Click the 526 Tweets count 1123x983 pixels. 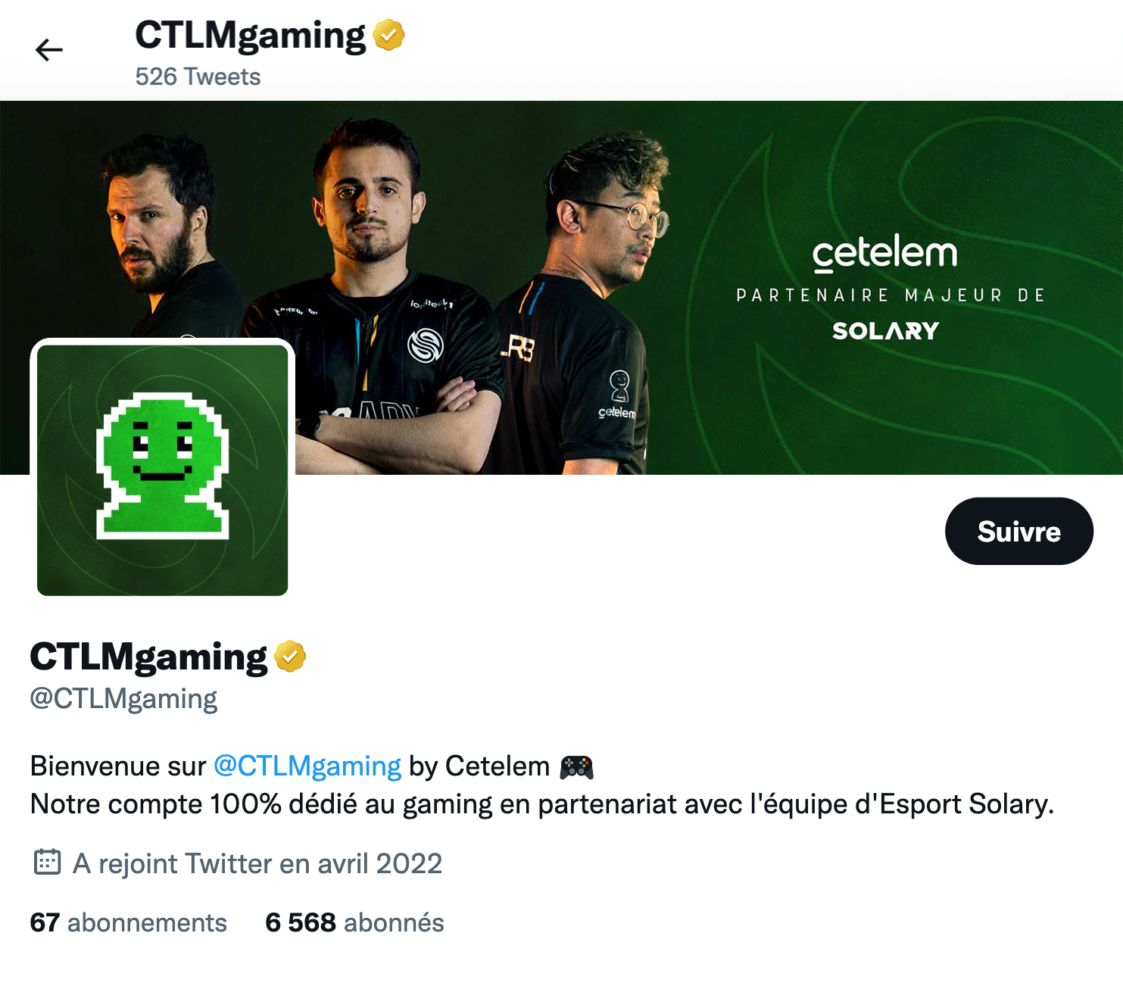pyautogui.click(x=198, y=76)
